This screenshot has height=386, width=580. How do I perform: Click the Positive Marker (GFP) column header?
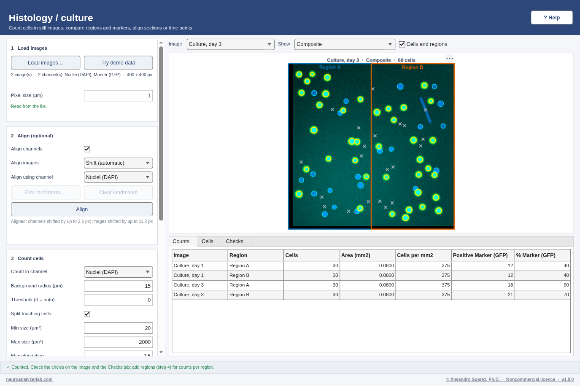(483, 255)
